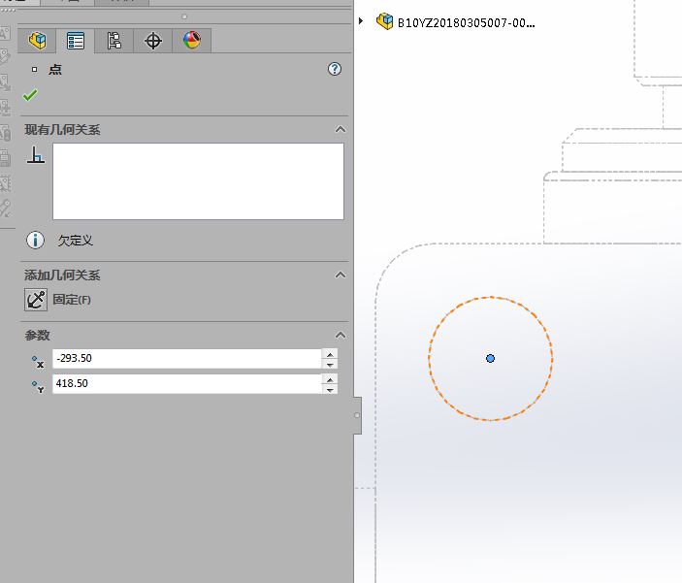
Task: Click inside the existing relations list box
Action: pyautogui.click(x=198, y=181)
